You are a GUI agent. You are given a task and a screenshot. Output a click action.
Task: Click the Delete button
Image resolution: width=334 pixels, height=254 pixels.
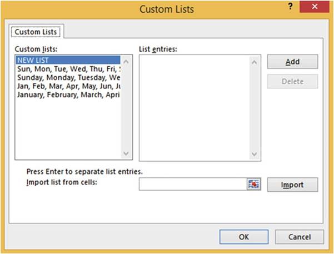click(x=292, y=81)
